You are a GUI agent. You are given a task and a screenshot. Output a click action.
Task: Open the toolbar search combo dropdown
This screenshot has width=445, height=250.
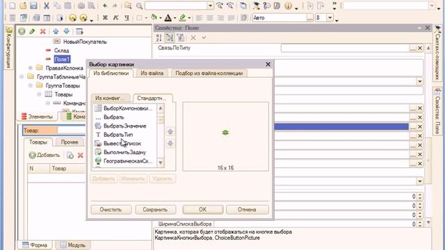click(x=210, y=6)
